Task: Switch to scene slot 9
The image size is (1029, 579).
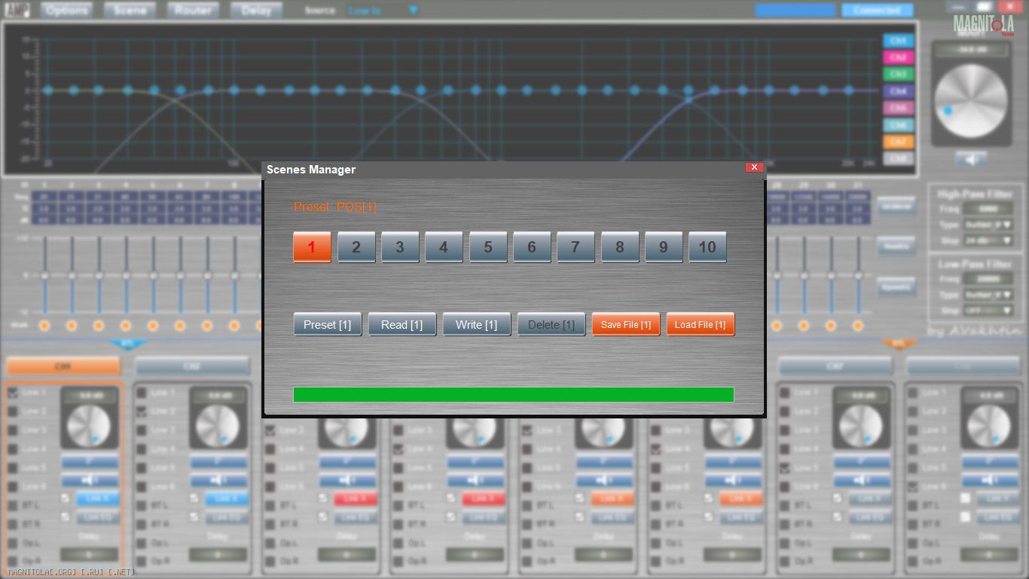Action: pos(664,247)
